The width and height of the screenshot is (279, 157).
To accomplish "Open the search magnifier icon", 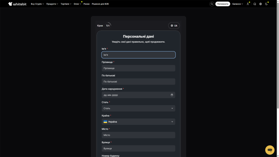I will [212, 4].
